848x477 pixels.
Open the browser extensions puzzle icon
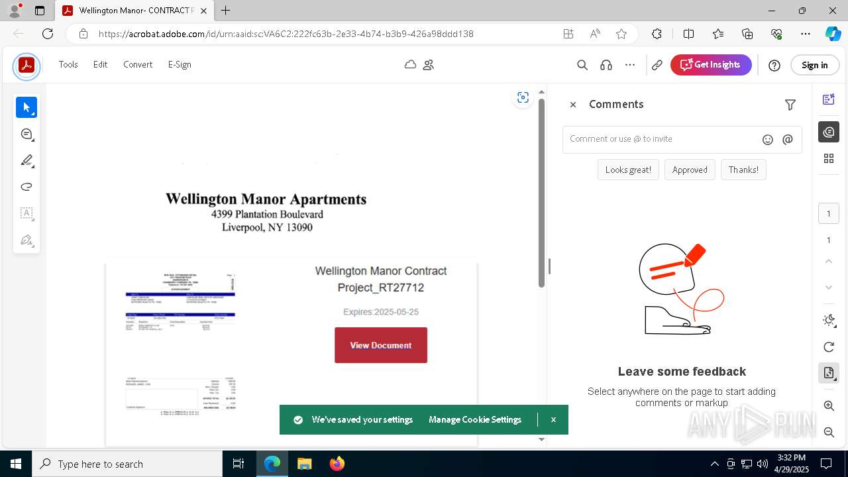click(657, 34)
